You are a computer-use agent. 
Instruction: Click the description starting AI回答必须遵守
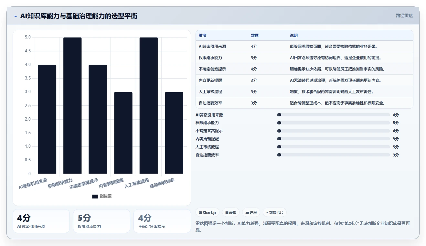[x=336, y=58]
